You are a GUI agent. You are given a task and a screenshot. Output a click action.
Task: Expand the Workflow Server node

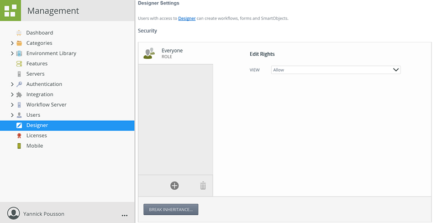(x=12, y=105)
